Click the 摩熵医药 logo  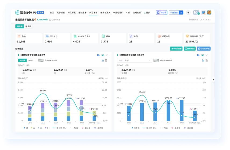(x=30, y=12)
